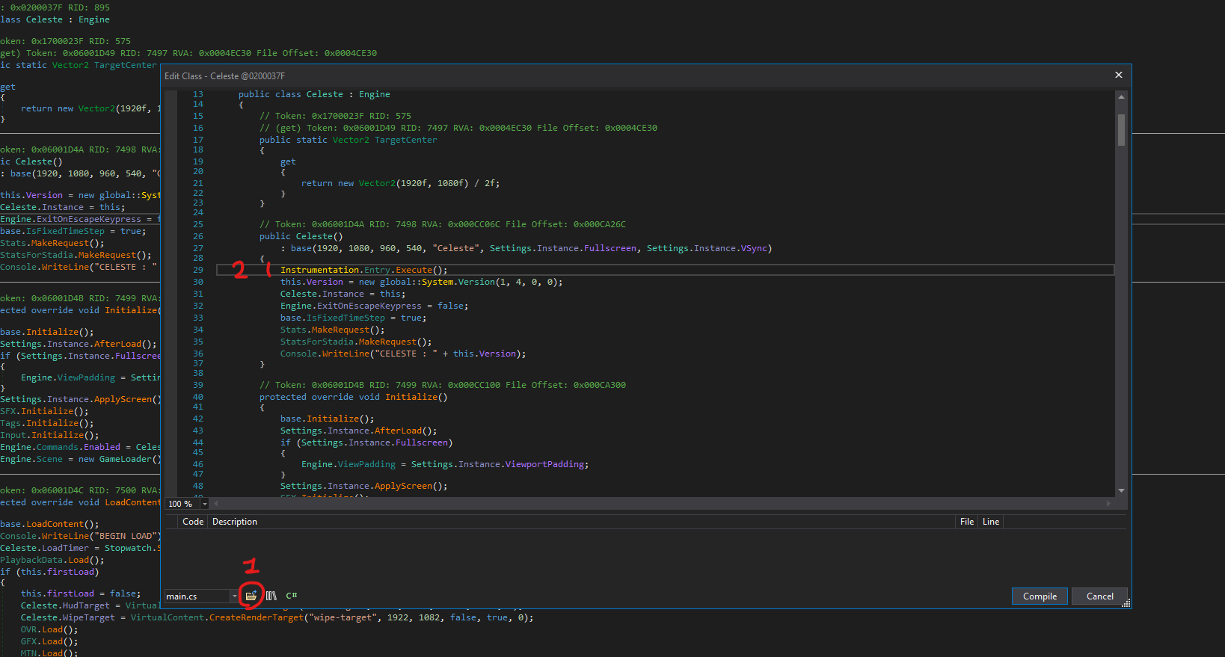
Task: Open the main.cs file dropdown
Action: (x=234, y=596)
